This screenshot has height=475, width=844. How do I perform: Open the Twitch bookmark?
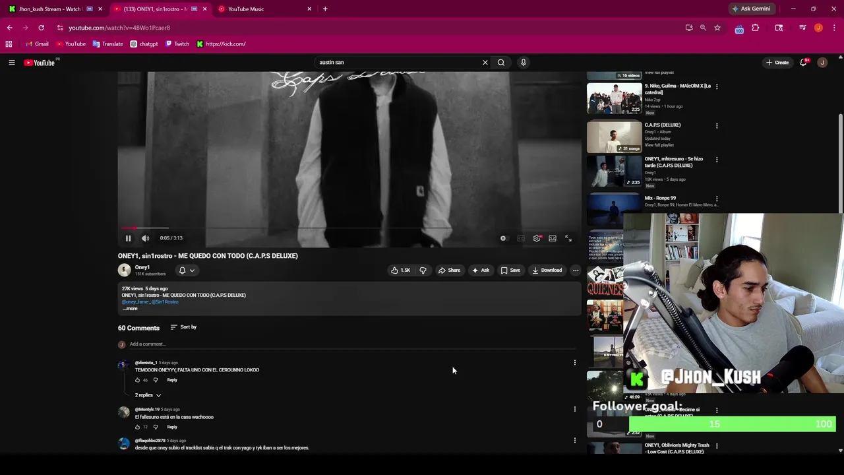177,44
